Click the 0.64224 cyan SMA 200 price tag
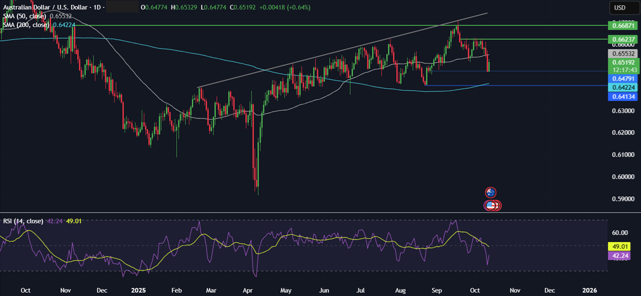 pyautogui.click(x=622, y=88)
